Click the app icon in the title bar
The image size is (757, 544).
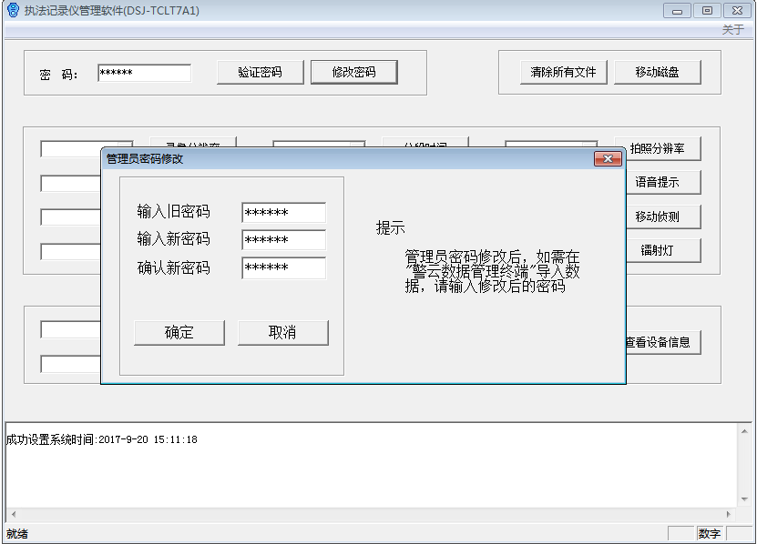[13, 10]
